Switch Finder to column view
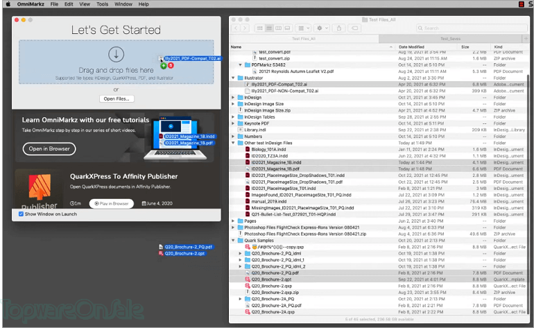Screen dimensions: 534x328 pyautogui.click(x=278, y=28)
